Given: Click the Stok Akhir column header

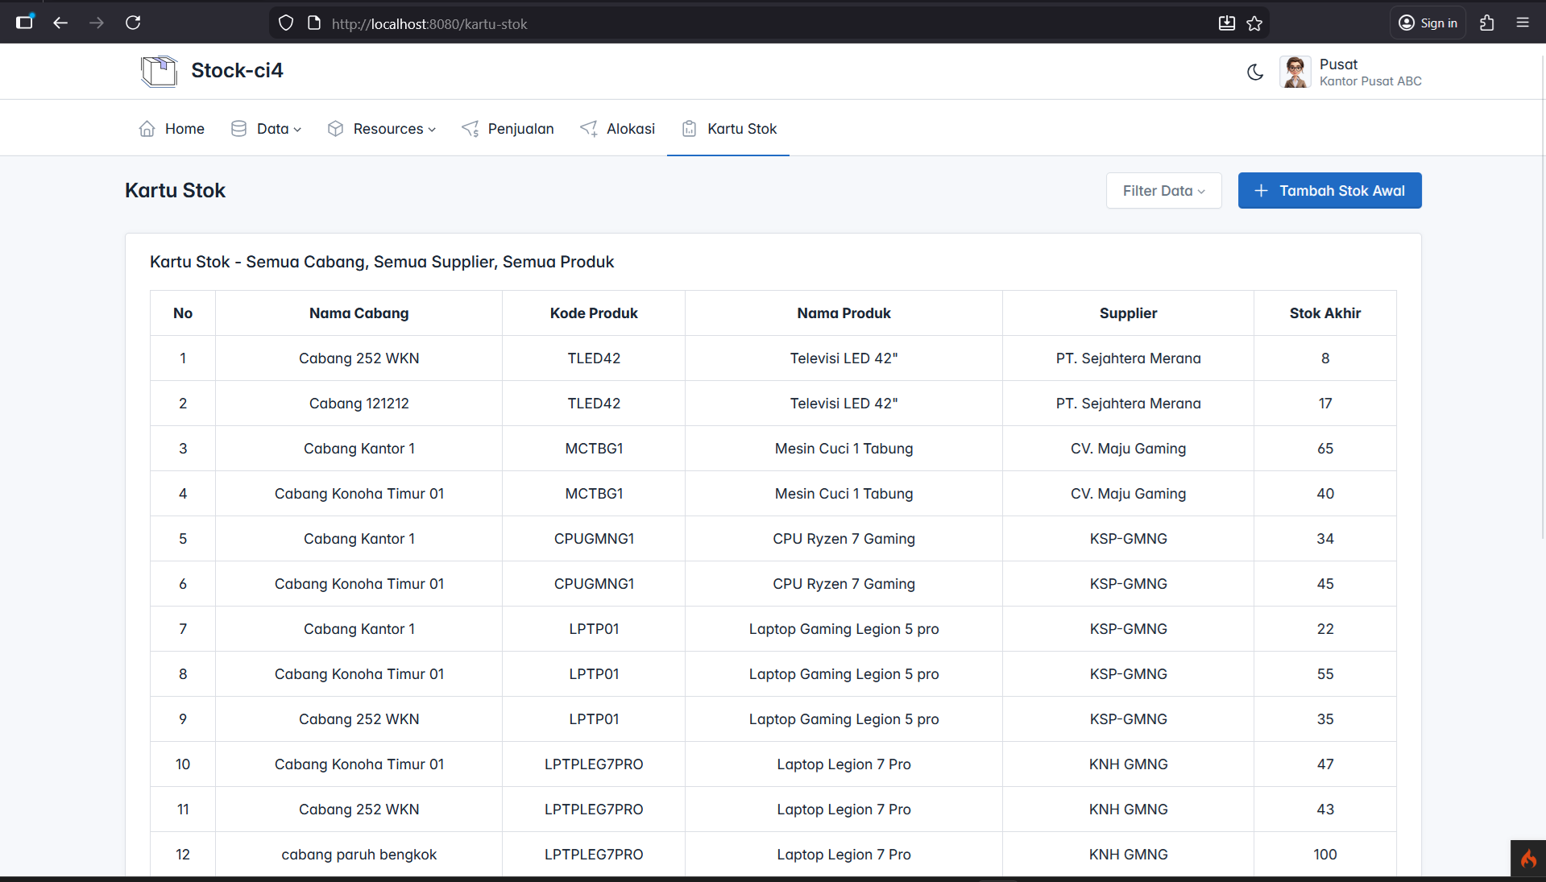Looking at the screenshot, I should [x=1325, y=313].
